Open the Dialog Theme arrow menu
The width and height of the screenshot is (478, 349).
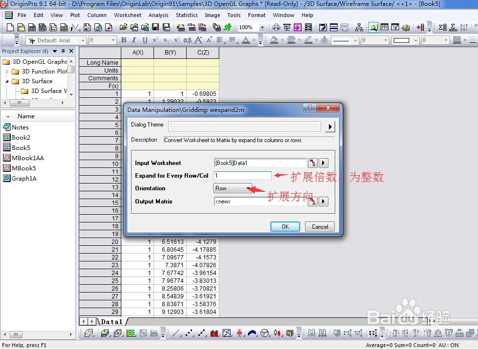tap(330, 127)
